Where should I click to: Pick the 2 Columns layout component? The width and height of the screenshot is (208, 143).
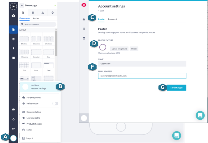36,40
